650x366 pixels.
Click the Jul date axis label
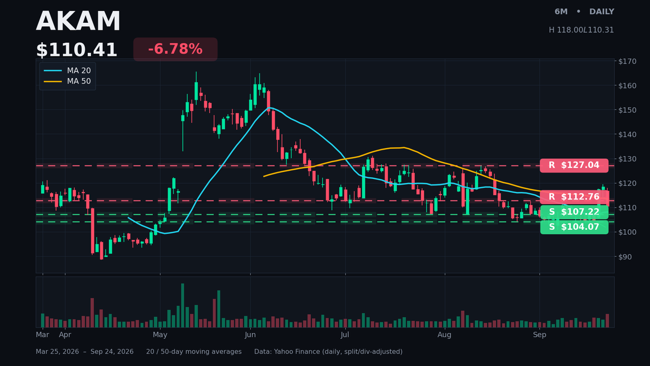coord(345,335)
